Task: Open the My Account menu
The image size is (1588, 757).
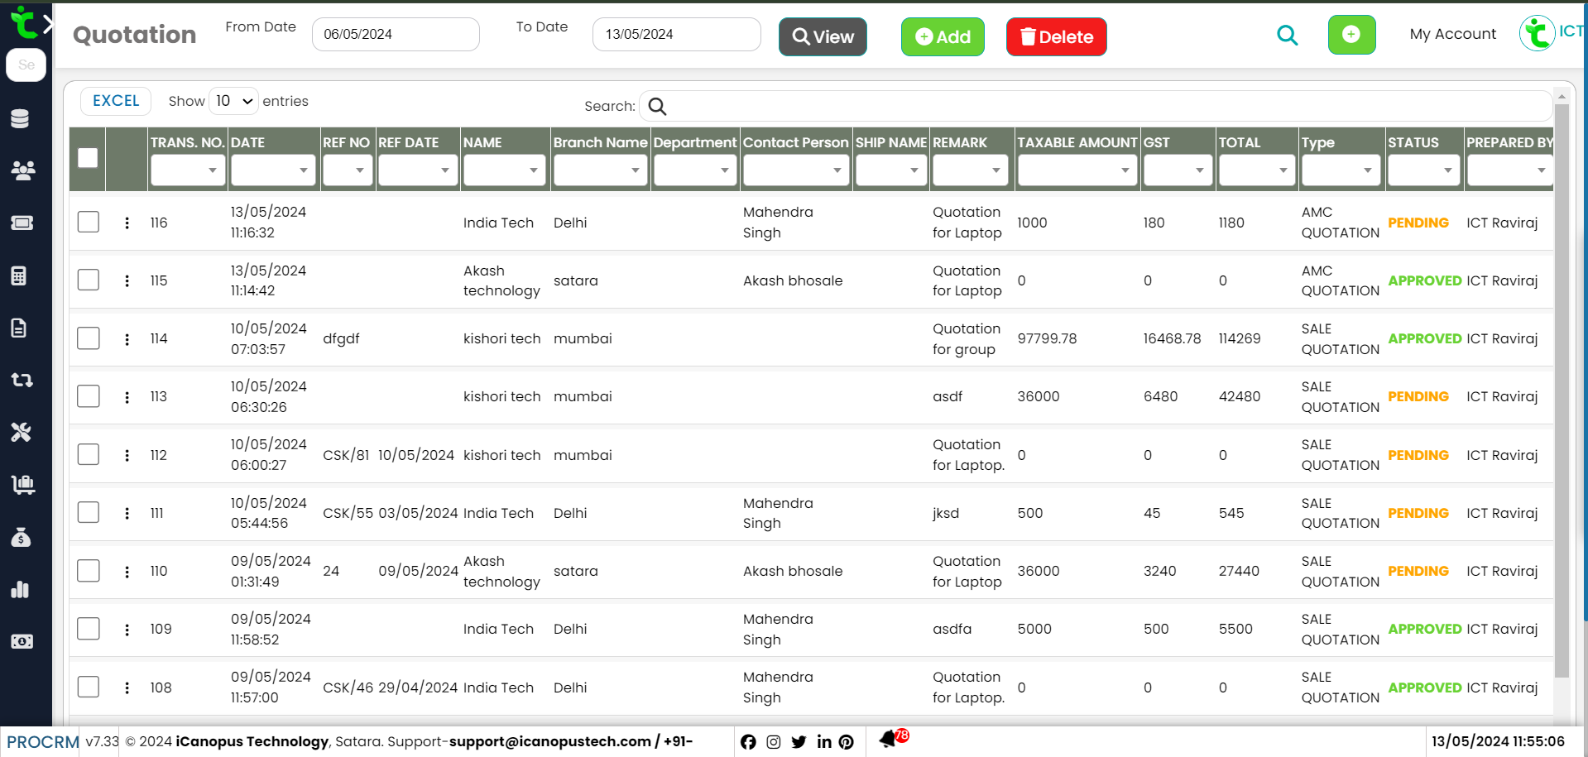Action: pos(1452,34)
